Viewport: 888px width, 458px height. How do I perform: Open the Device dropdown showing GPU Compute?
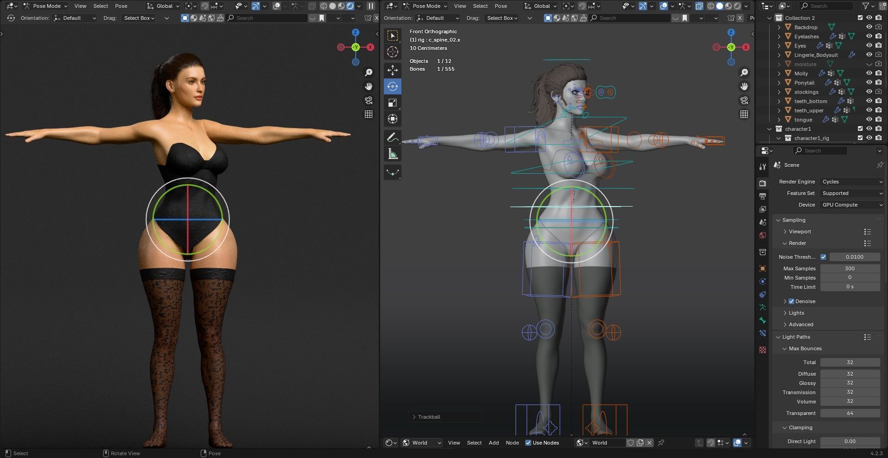click(x=851, y=205)
